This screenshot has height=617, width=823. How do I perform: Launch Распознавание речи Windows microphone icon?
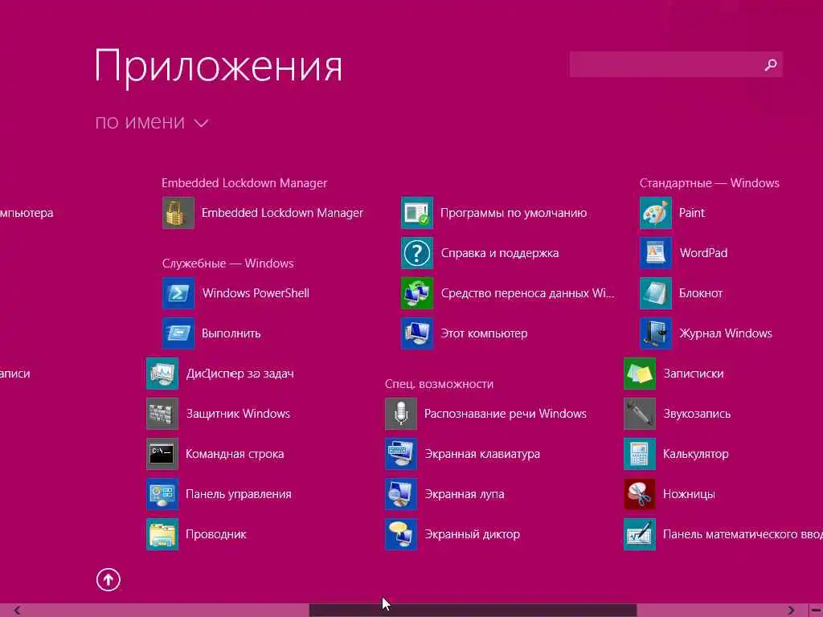pyautogui.click(x=401, y=414)
